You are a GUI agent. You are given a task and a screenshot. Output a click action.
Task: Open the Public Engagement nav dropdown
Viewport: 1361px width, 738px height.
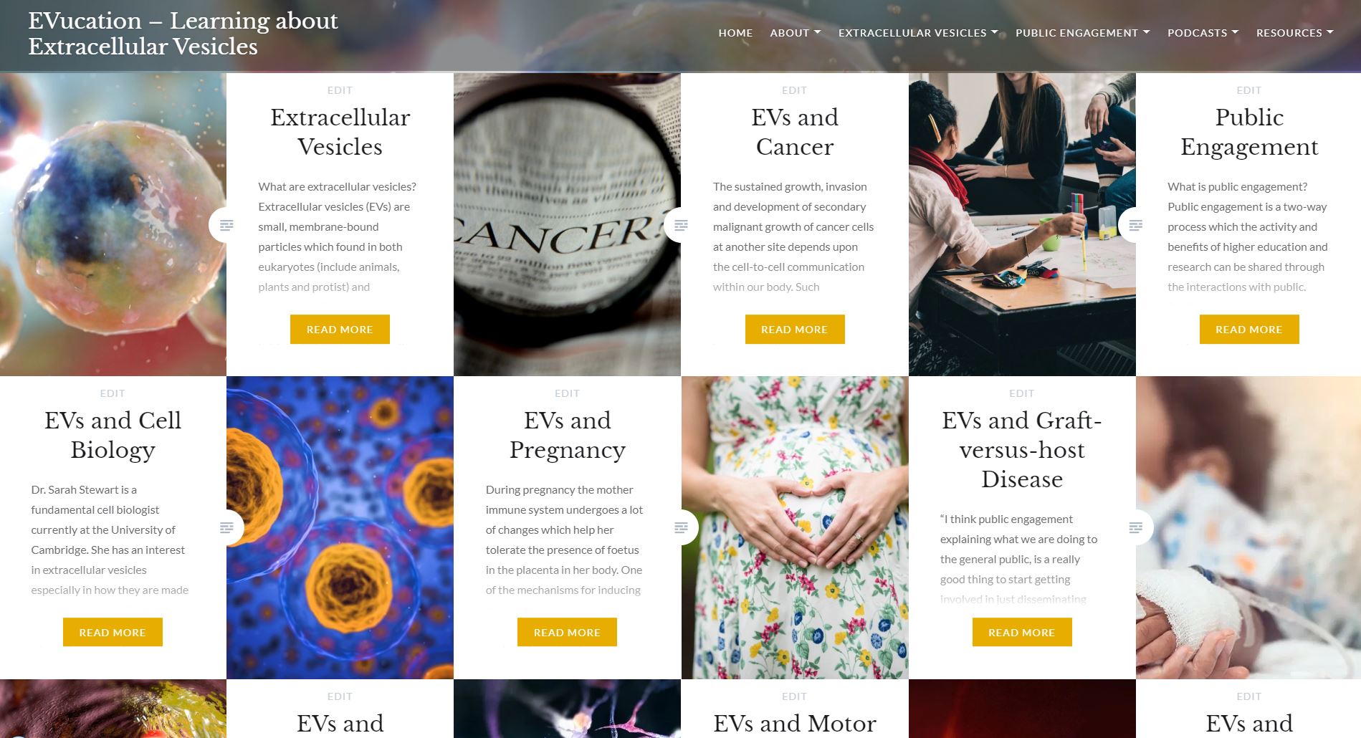pyautogui.click(x=1083, y=33)
